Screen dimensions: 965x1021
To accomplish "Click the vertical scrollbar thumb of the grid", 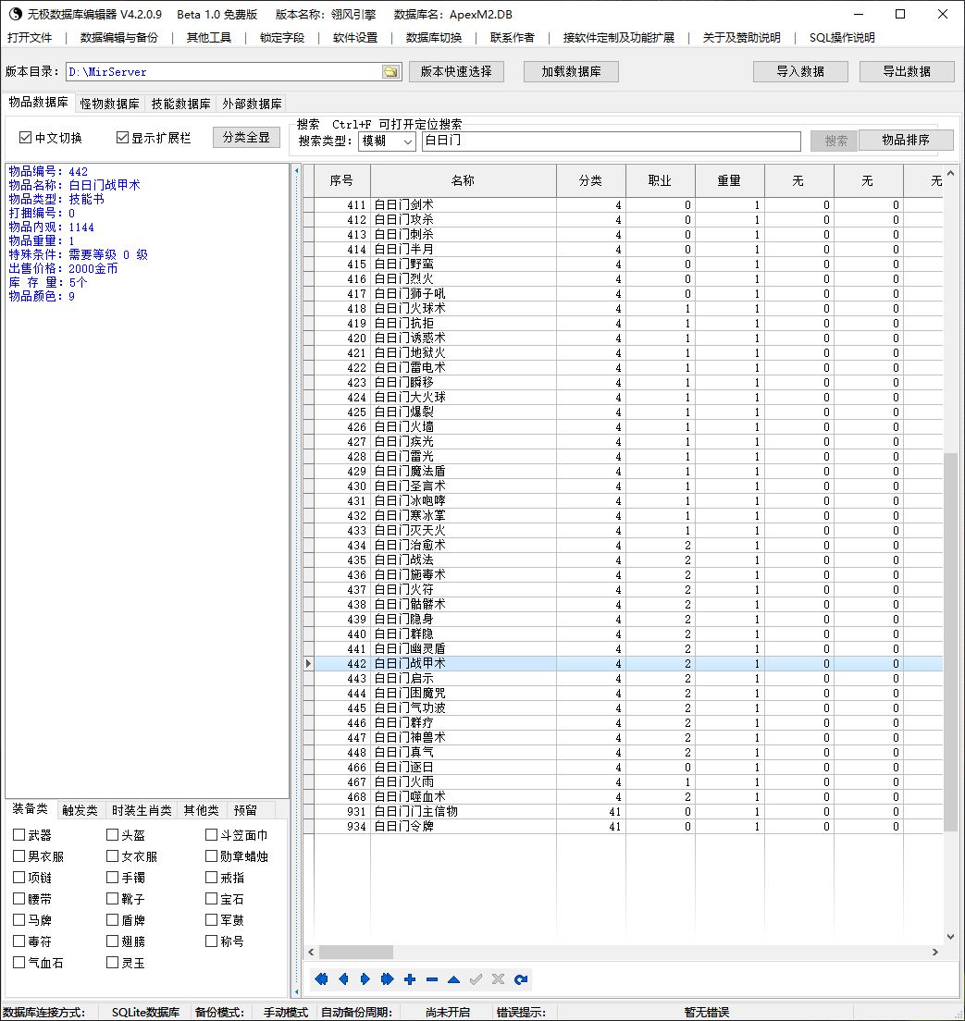I will (951, 642).
